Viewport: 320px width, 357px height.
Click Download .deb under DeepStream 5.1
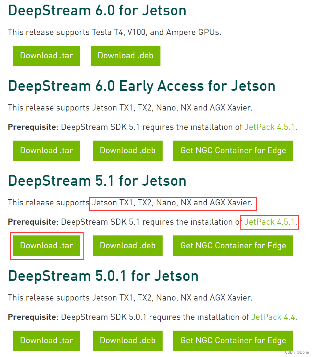pos(127,246)
